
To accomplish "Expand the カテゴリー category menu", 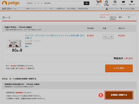I will (9, 9).
